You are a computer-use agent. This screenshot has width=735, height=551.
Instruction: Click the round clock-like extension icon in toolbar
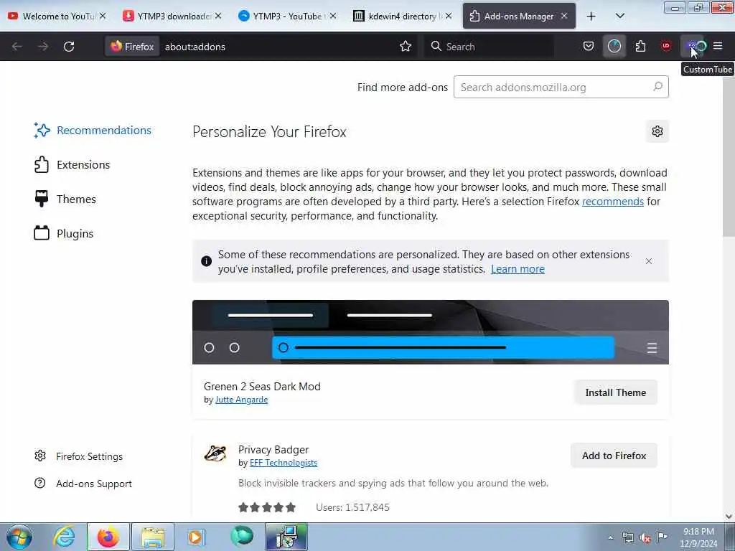(614, 46)
